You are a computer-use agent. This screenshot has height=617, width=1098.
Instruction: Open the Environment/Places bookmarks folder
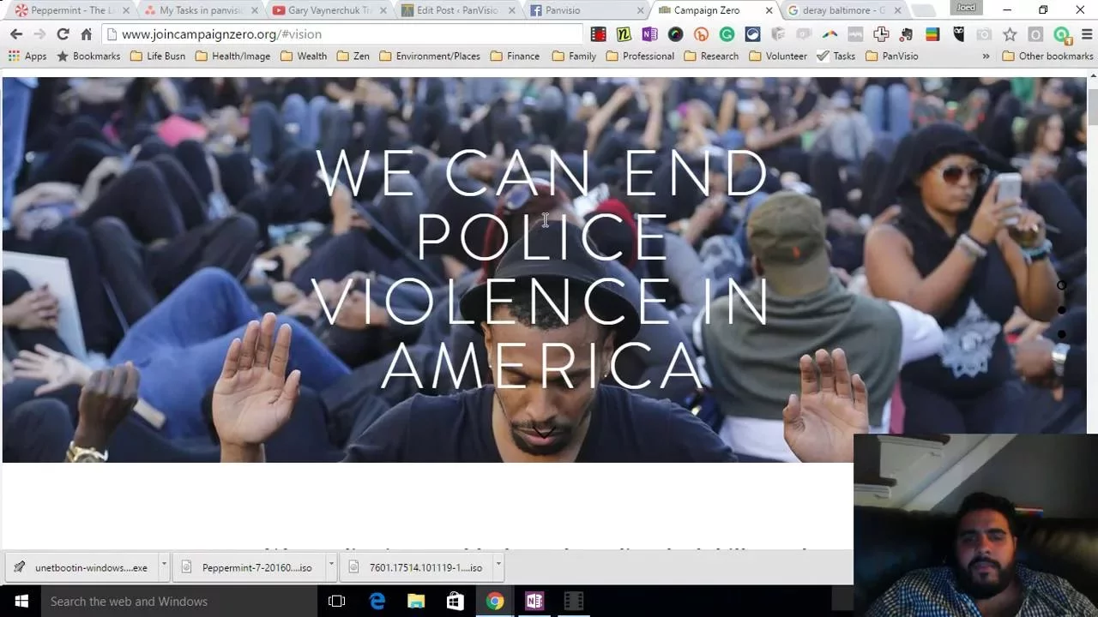coord(430,56)
